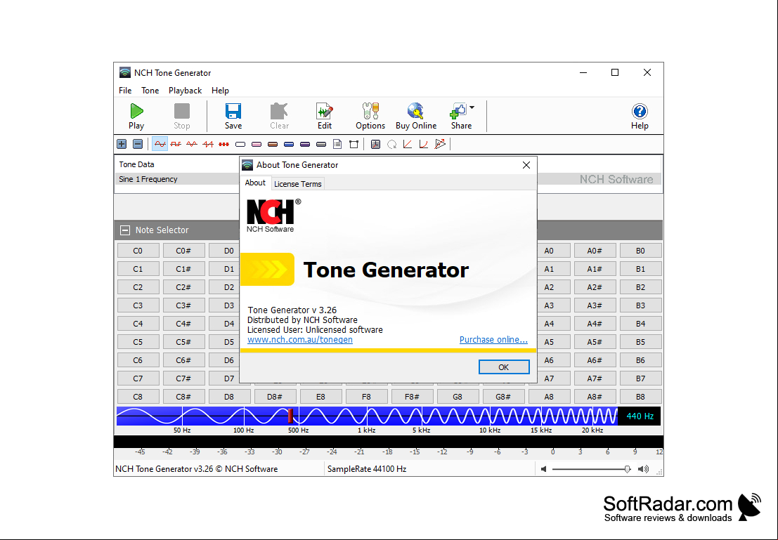Click the C4# note button
Image resolution: width=778 pixels, height=540 pixels.
183,324
